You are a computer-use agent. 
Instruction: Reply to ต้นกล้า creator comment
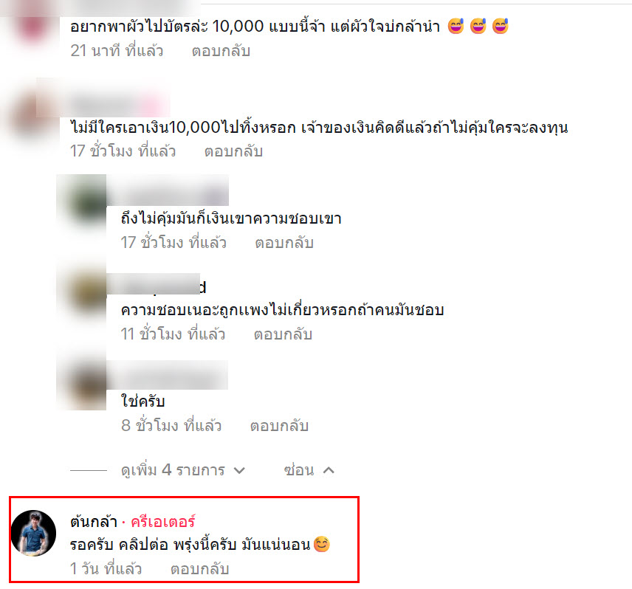[x=199, y=569]
